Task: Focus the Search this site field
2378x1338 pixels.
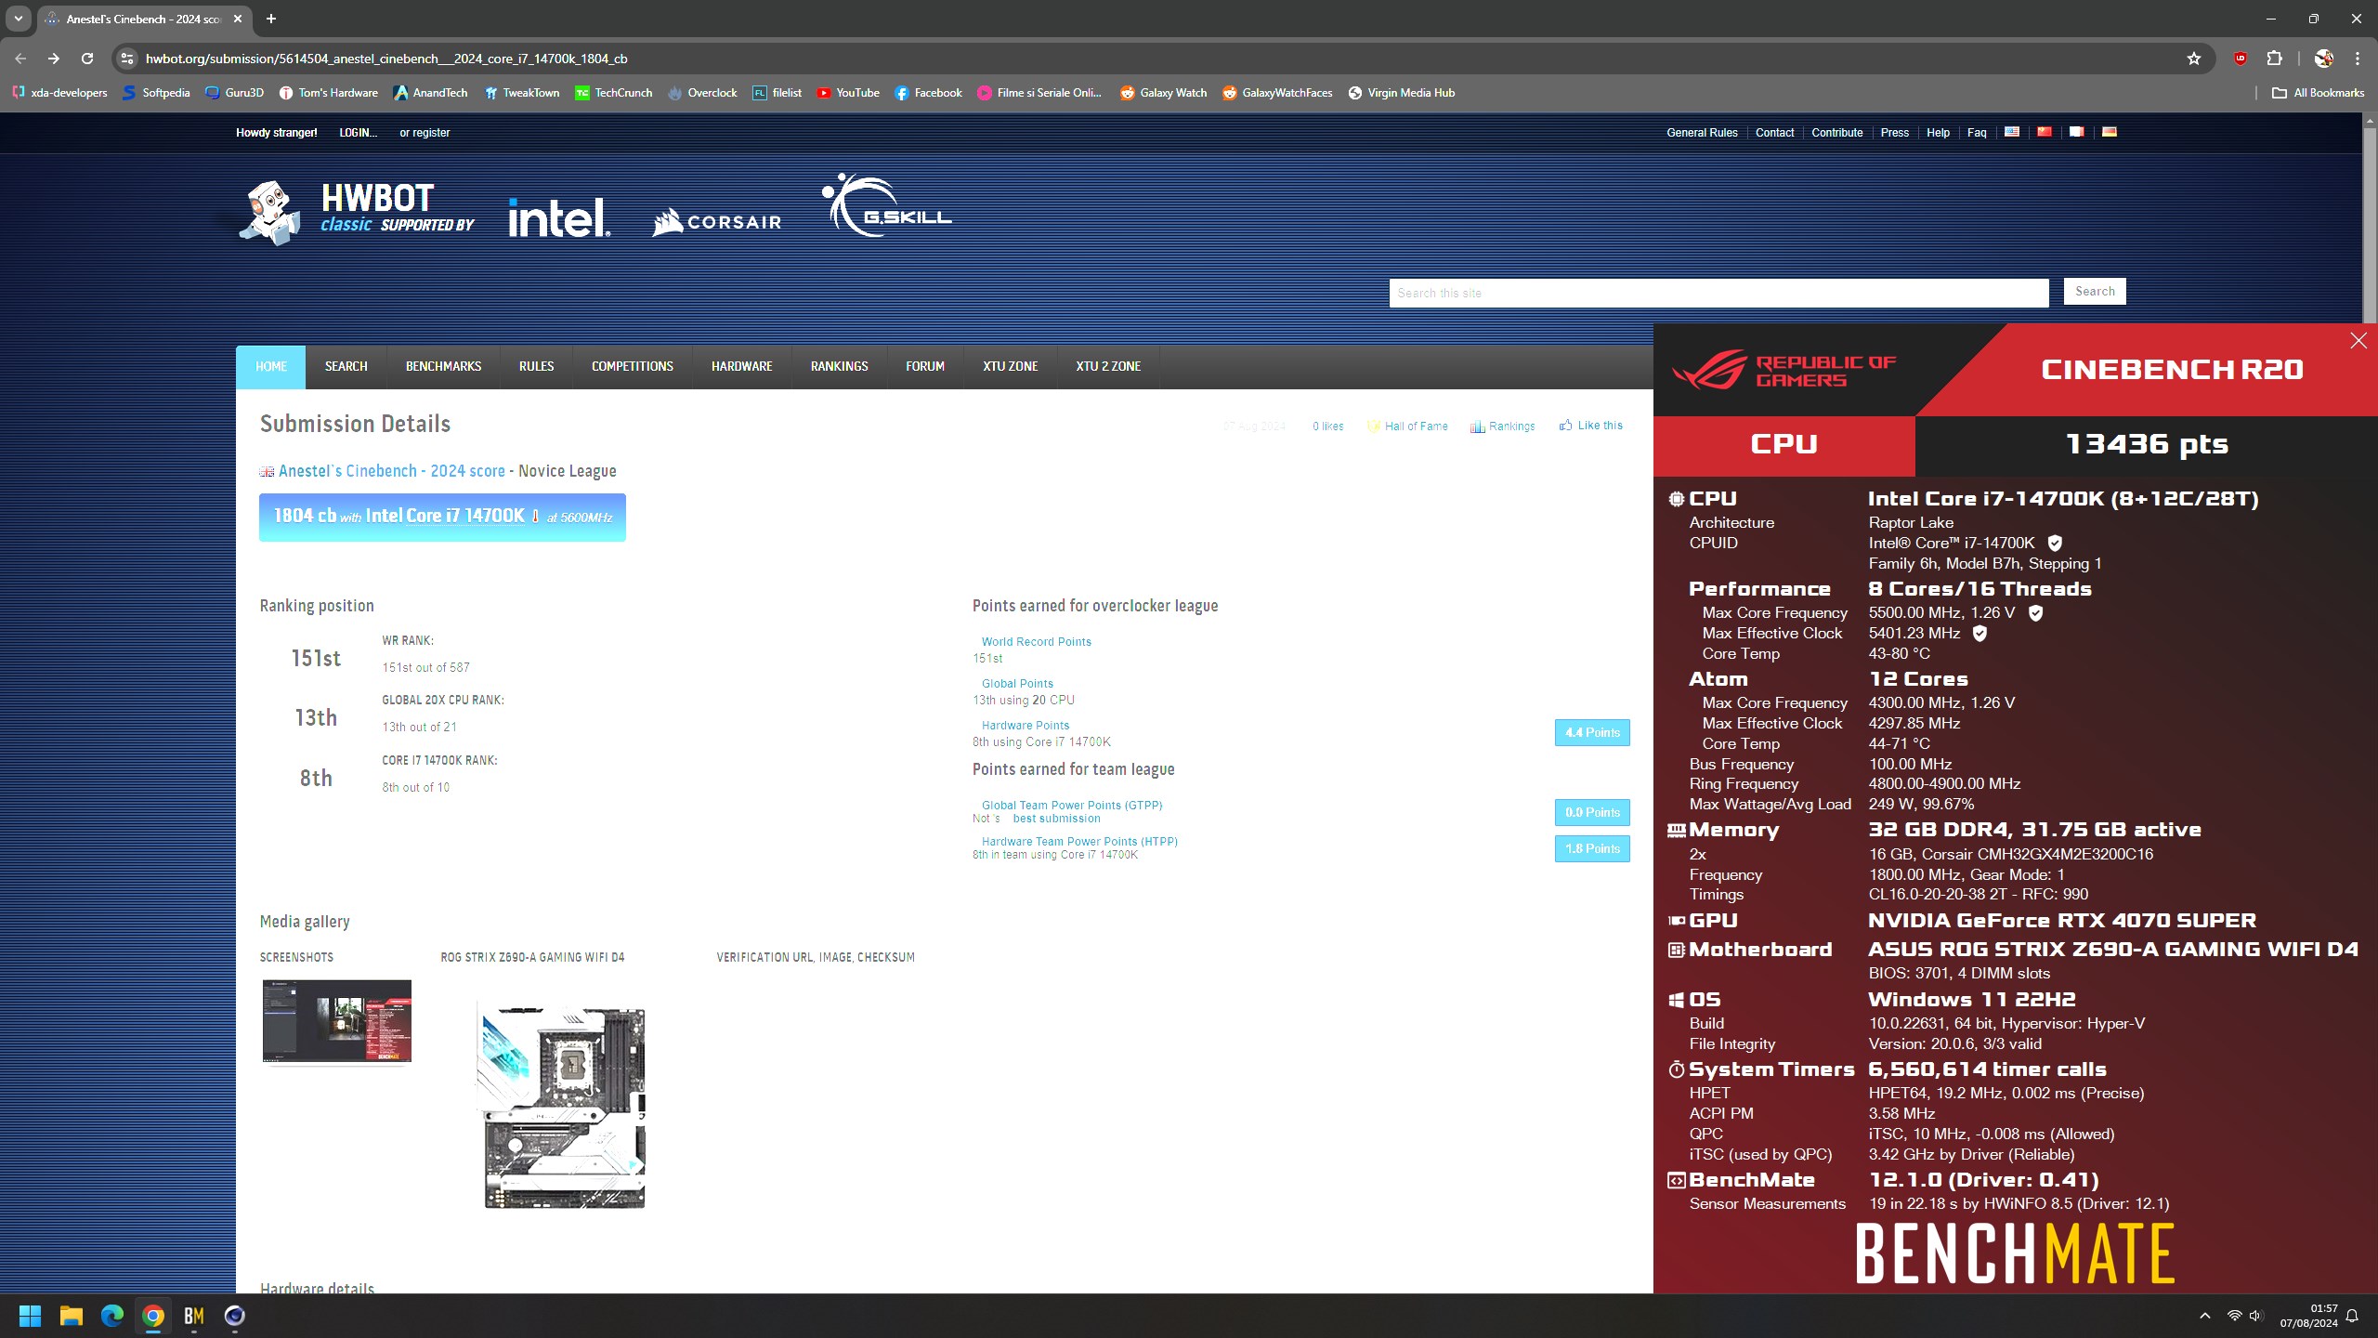Action: (1718, 293)
